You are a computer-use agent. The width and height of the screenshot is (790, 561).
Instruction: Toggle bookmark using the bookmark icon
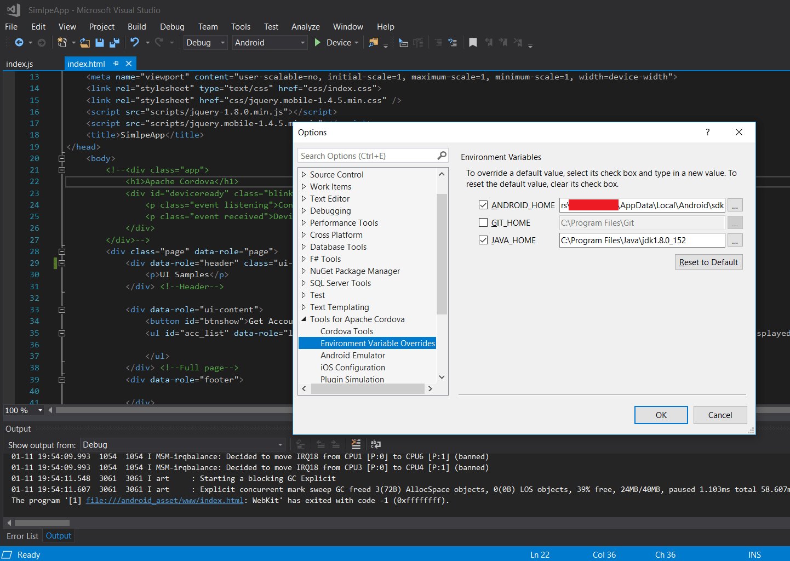[x=473, y=43]
